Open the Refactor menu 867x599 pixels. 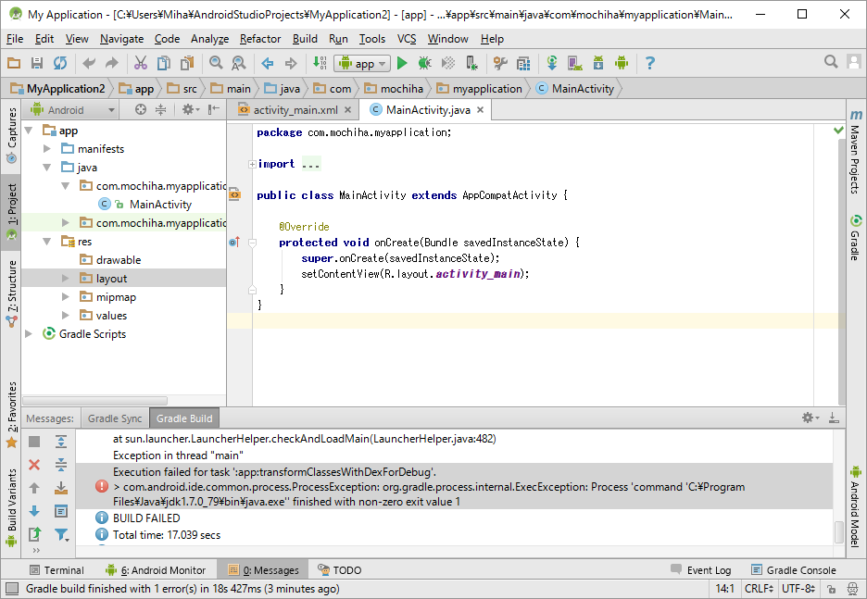point(260,39)
